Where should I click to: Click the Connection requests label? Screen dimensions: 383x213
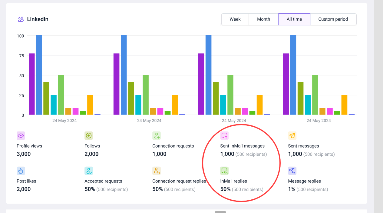pos(173,146)
